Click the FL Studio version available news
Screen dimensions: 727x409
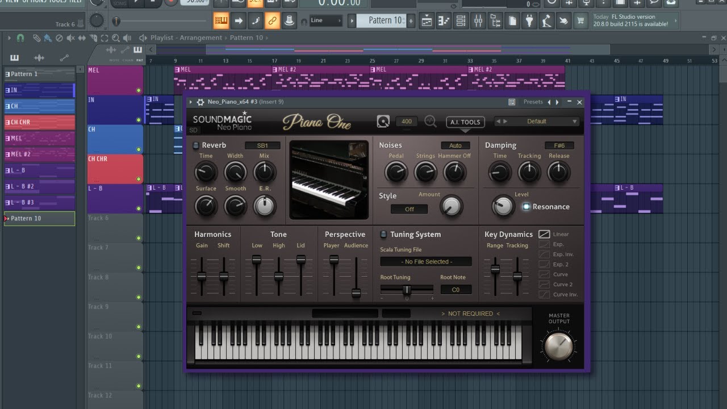click(x=634, y=20)
